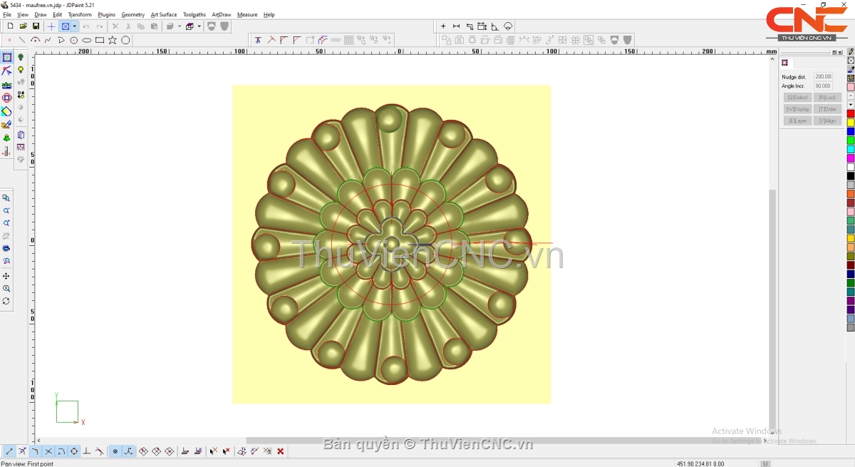Viewport: 855px width, 467px height.
Task: Select the Star drawing tool
Action: pyautogui.click(x=113, y=41)
